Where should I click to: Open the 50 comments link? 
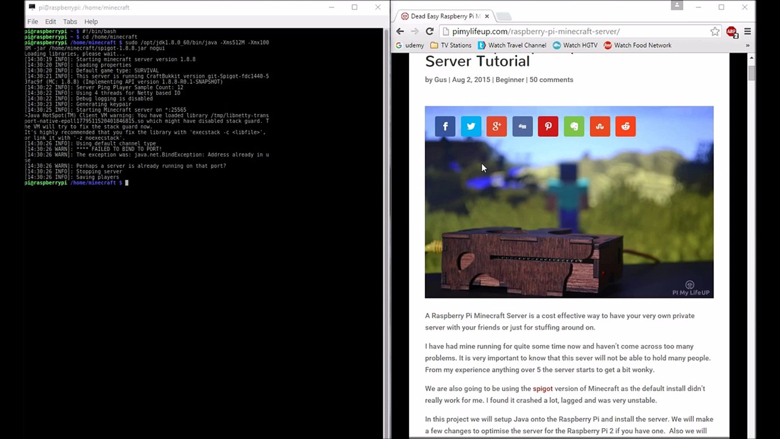point(551,80)
